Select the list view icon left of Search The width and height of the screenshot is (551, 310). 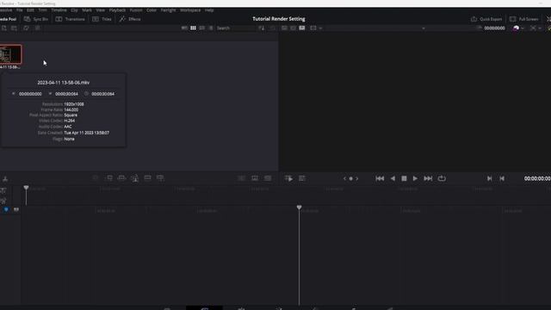point(210,28)
